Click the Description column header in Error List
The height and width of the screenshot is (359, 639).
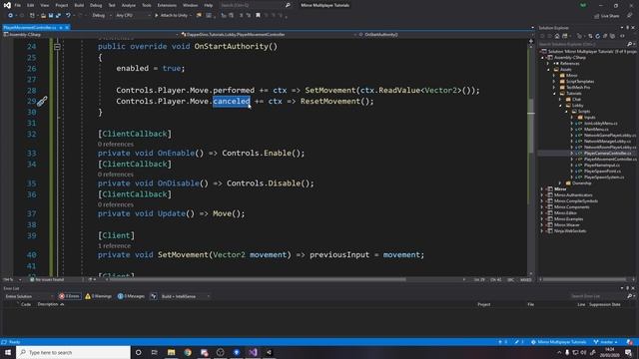tap(48, 304)
